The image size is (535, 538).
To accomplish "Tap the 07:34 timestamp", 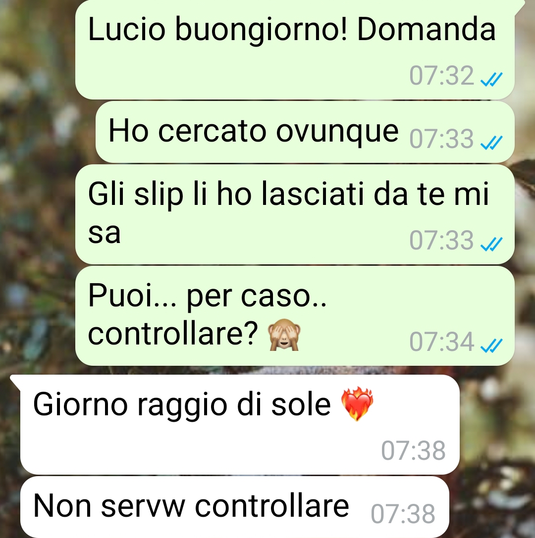I will coord(441,342).
